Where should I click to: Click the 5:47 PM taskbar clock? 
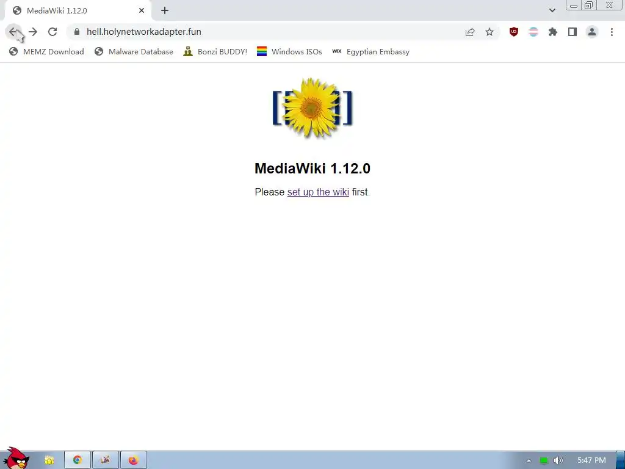coord(591,460)
